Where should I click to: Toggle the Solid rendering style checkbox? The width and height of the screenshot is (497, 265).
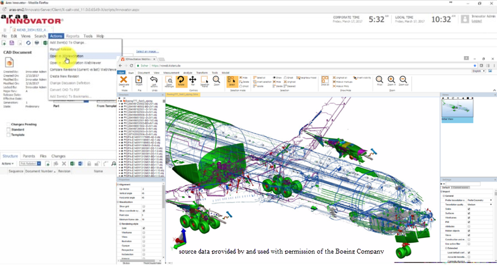pos(143,228)
